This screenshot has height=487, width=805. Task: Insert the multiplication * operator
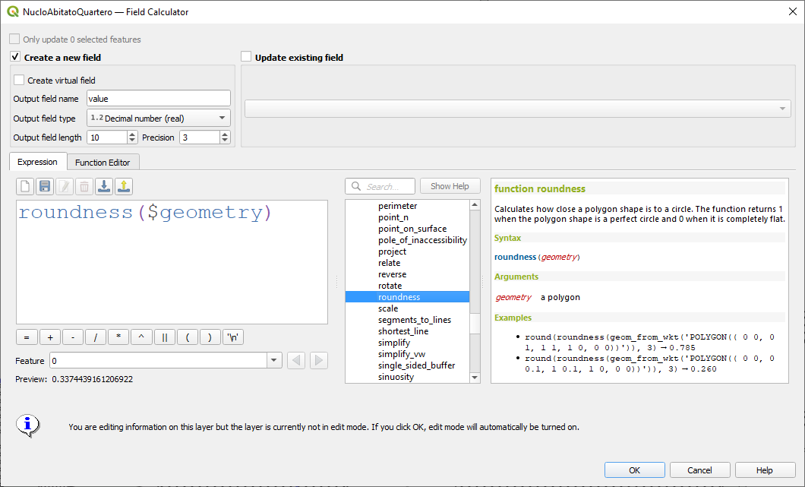pos(118,337)
